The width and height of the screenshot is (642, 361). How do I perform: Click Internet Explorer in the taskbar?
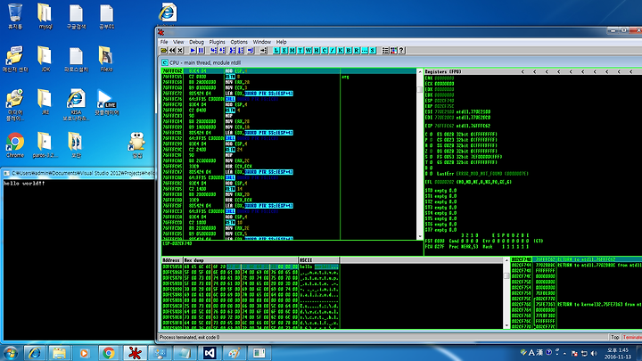click(x=35, y=353)
